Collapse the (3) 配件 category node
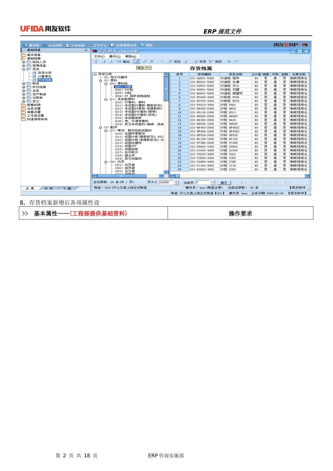The width and height of the screenshot is (333, 471). [x=101, y=128]
